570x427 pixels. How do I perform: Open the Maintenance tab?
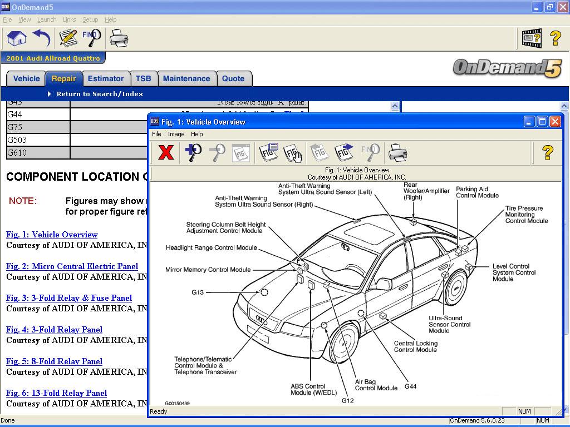[x=186, y=79]
